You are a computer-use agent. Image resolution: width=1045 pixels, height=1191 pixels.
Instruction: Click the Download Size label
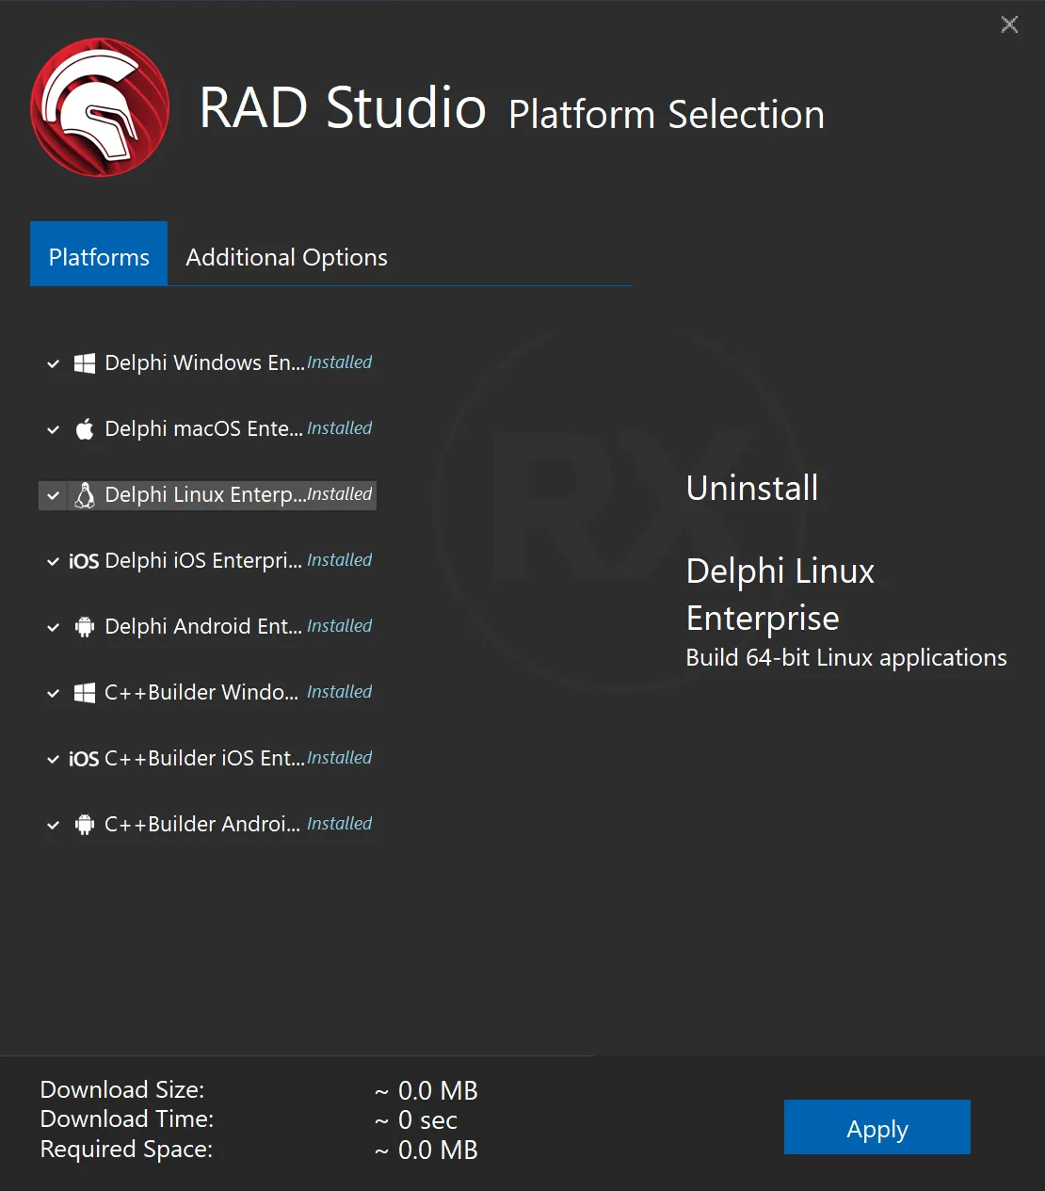pos(122,1089)
